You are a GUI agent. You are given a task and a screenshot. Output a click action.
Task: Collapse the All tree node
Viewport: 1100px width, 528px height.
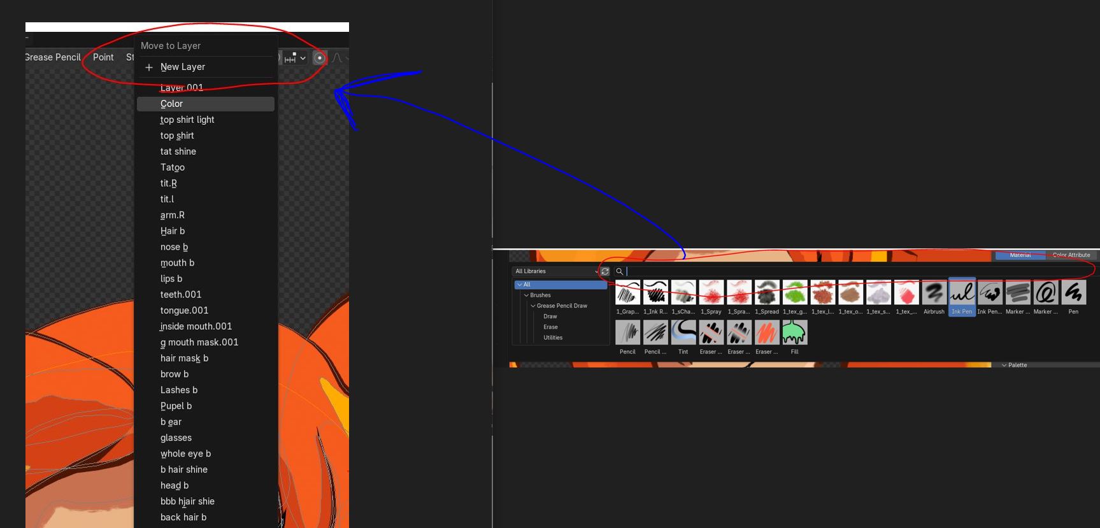pos(520,285)
